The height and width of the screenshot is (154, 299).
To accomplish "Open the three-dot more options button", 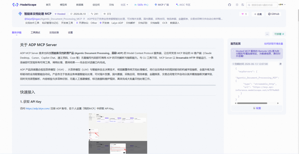I will (267, 34).
